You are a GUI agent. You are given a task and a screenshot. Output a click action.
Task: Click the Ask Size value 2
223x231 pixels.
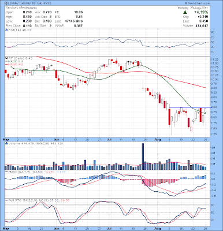pos(50,17)
